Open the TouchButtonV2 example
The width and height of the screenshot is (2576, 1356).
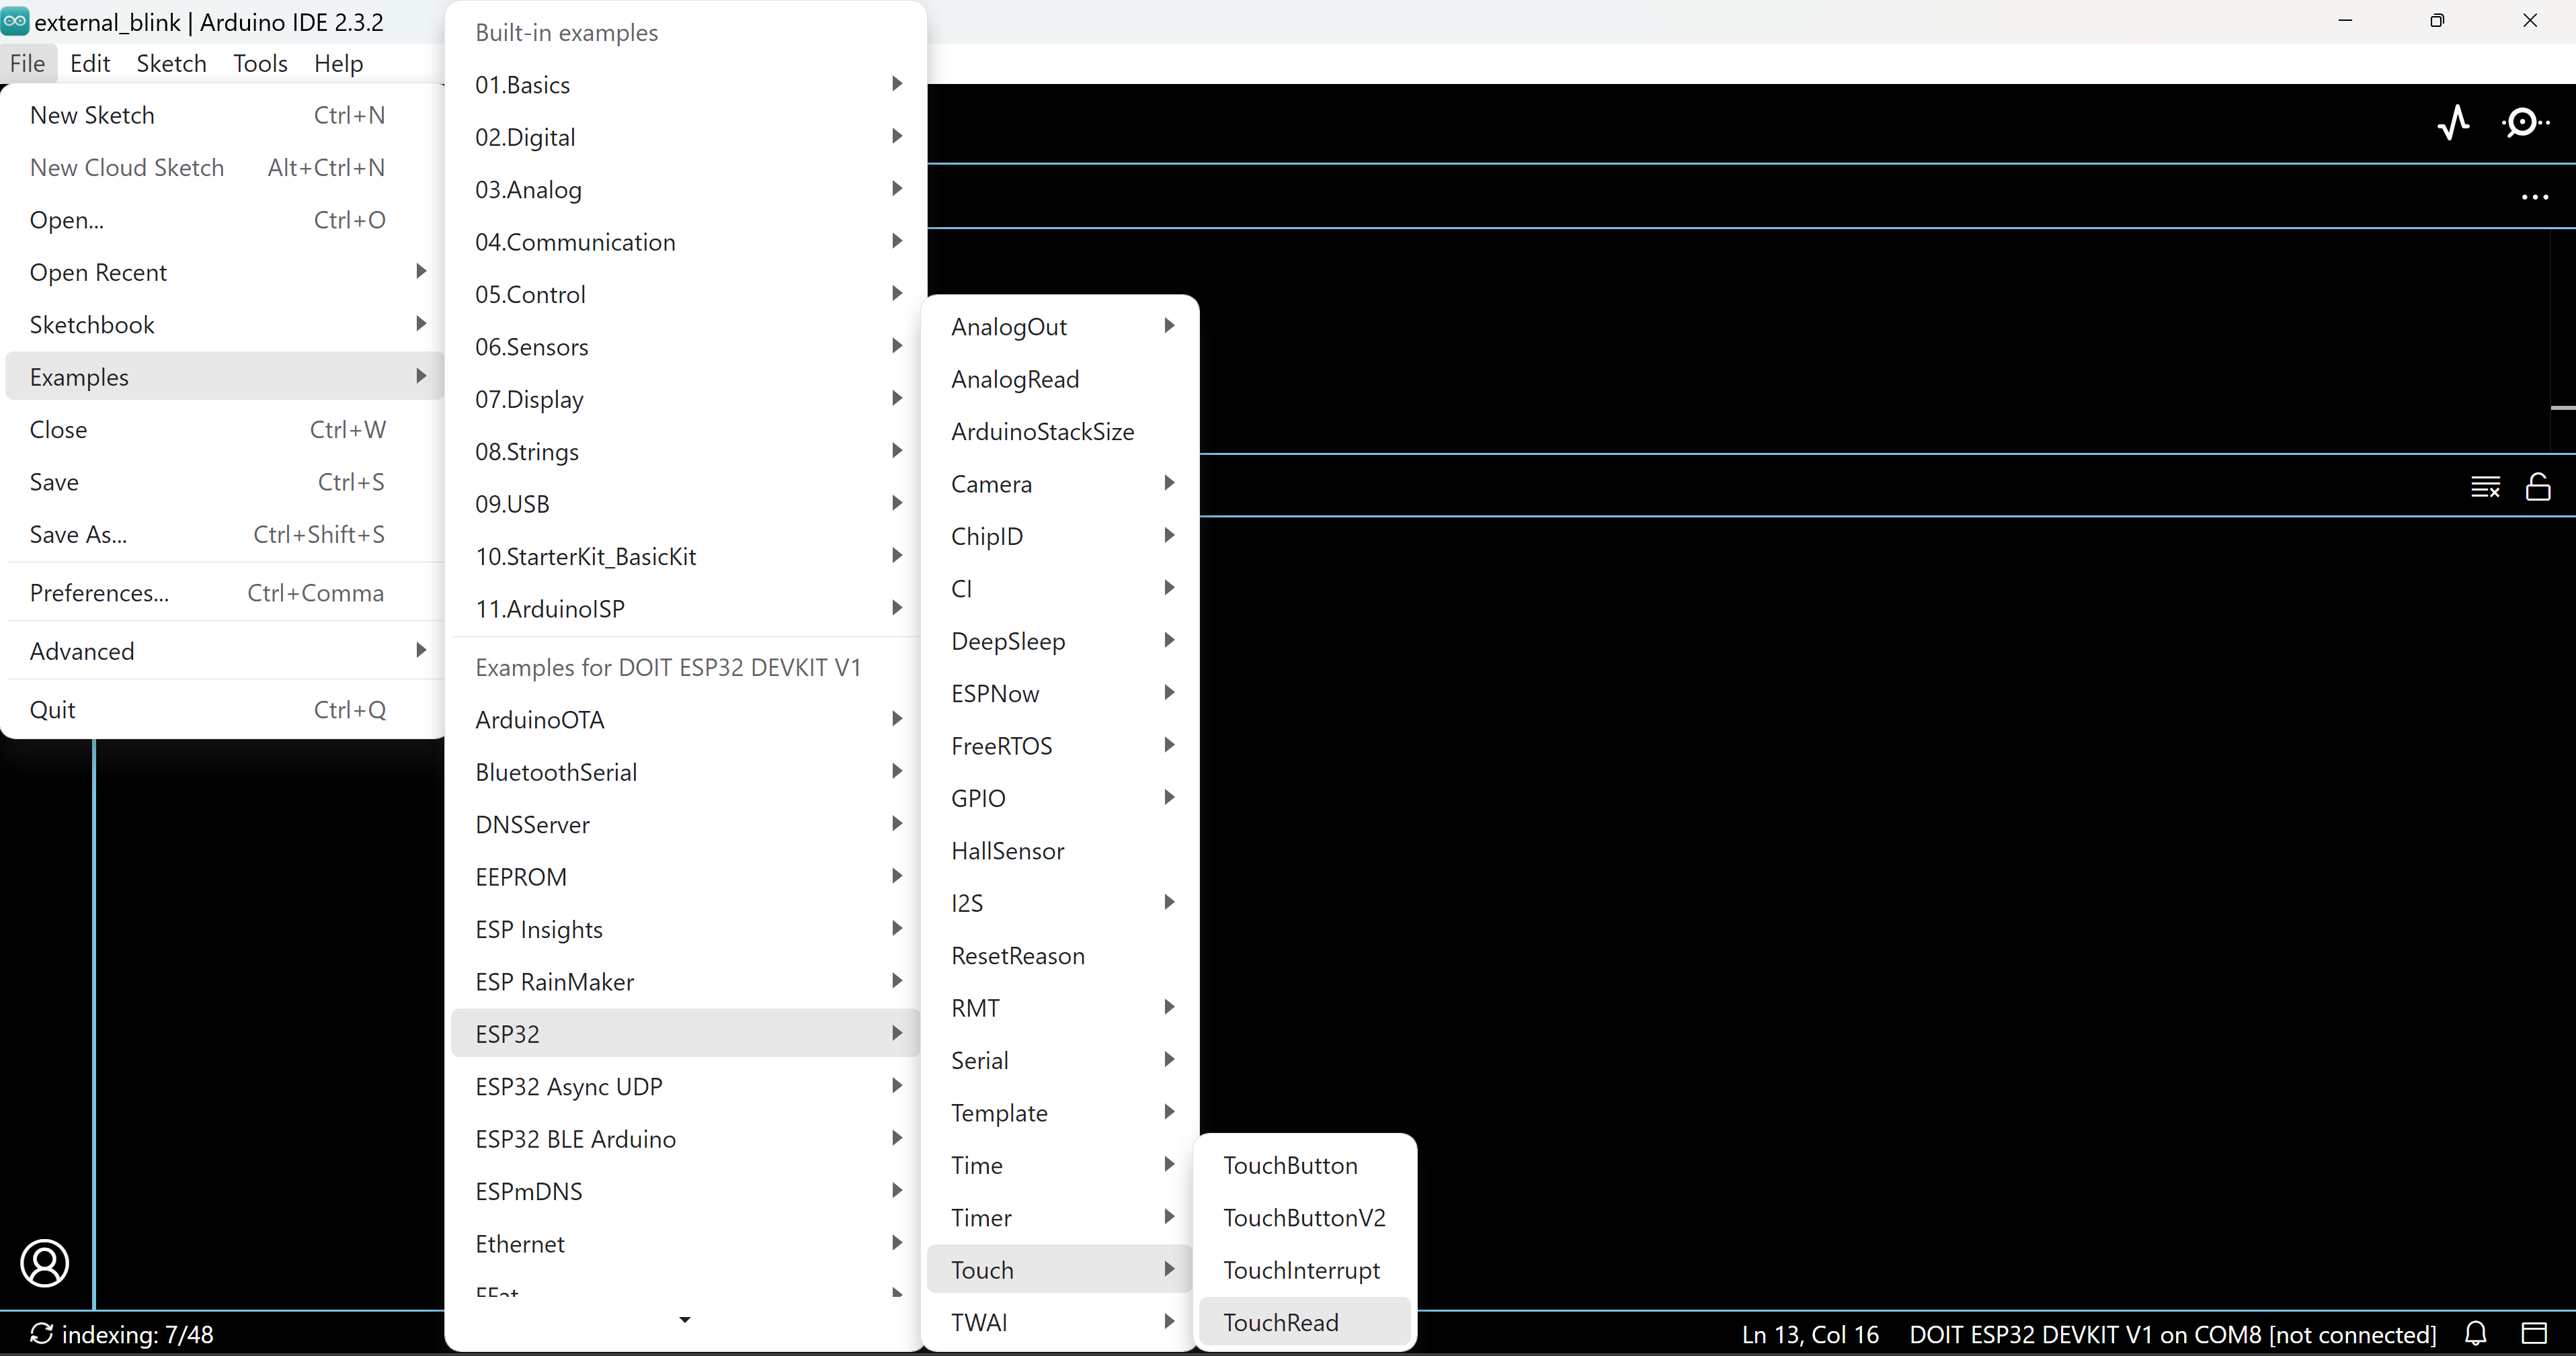pos(1305,1218)
